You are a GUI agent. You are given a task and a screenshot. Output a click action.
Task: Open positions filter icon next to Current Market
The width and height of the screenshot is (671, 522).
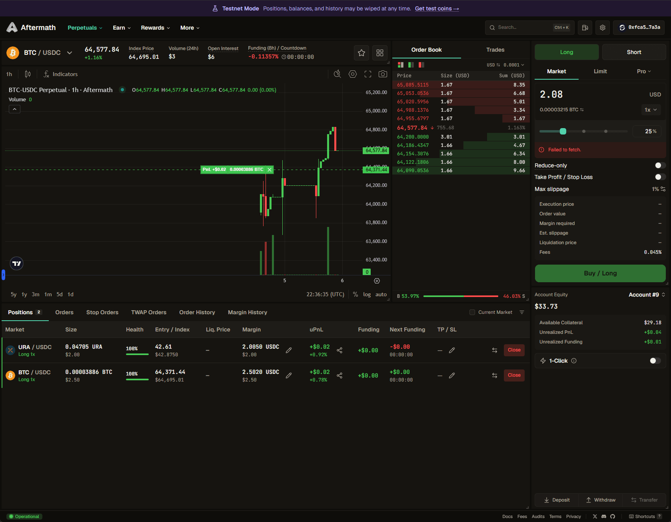pyautogui.click(x=522, y=312)
